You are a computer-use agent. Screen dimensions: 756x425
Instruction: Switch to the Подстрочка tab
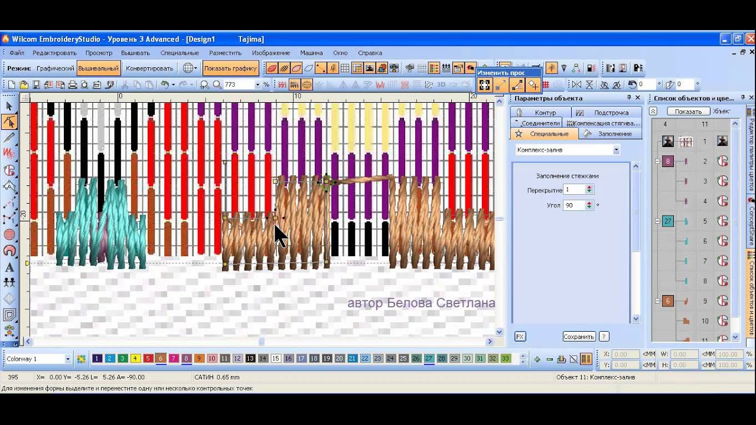coord(606,112)
